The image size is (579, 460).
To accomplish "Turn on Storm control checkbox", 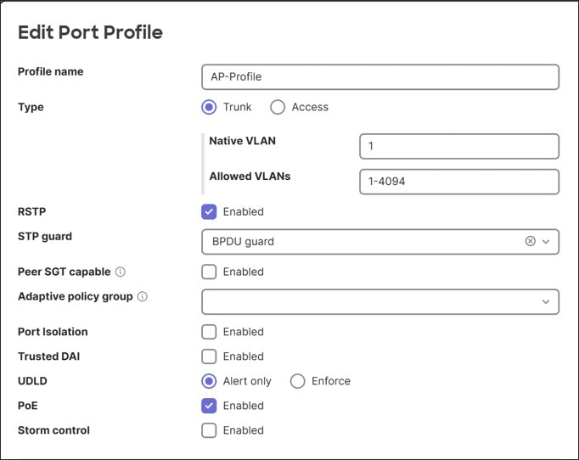I will [209, 430].
